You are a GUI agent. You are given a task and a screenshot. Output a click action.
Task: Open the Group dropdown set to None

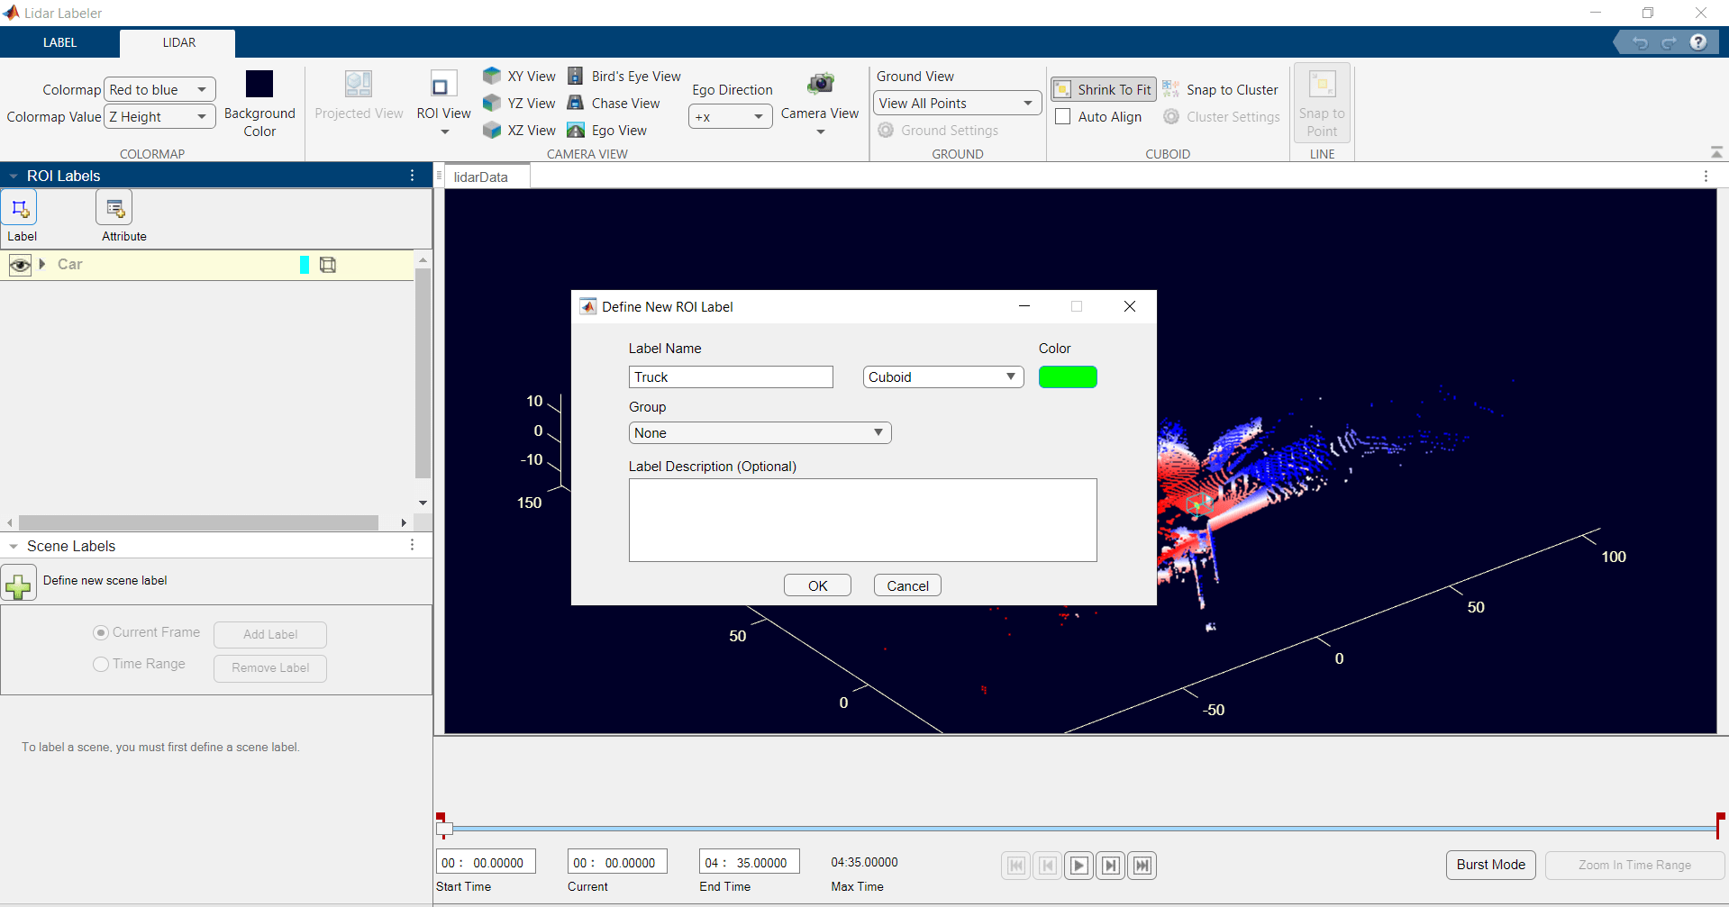click(x=760, y=433)
